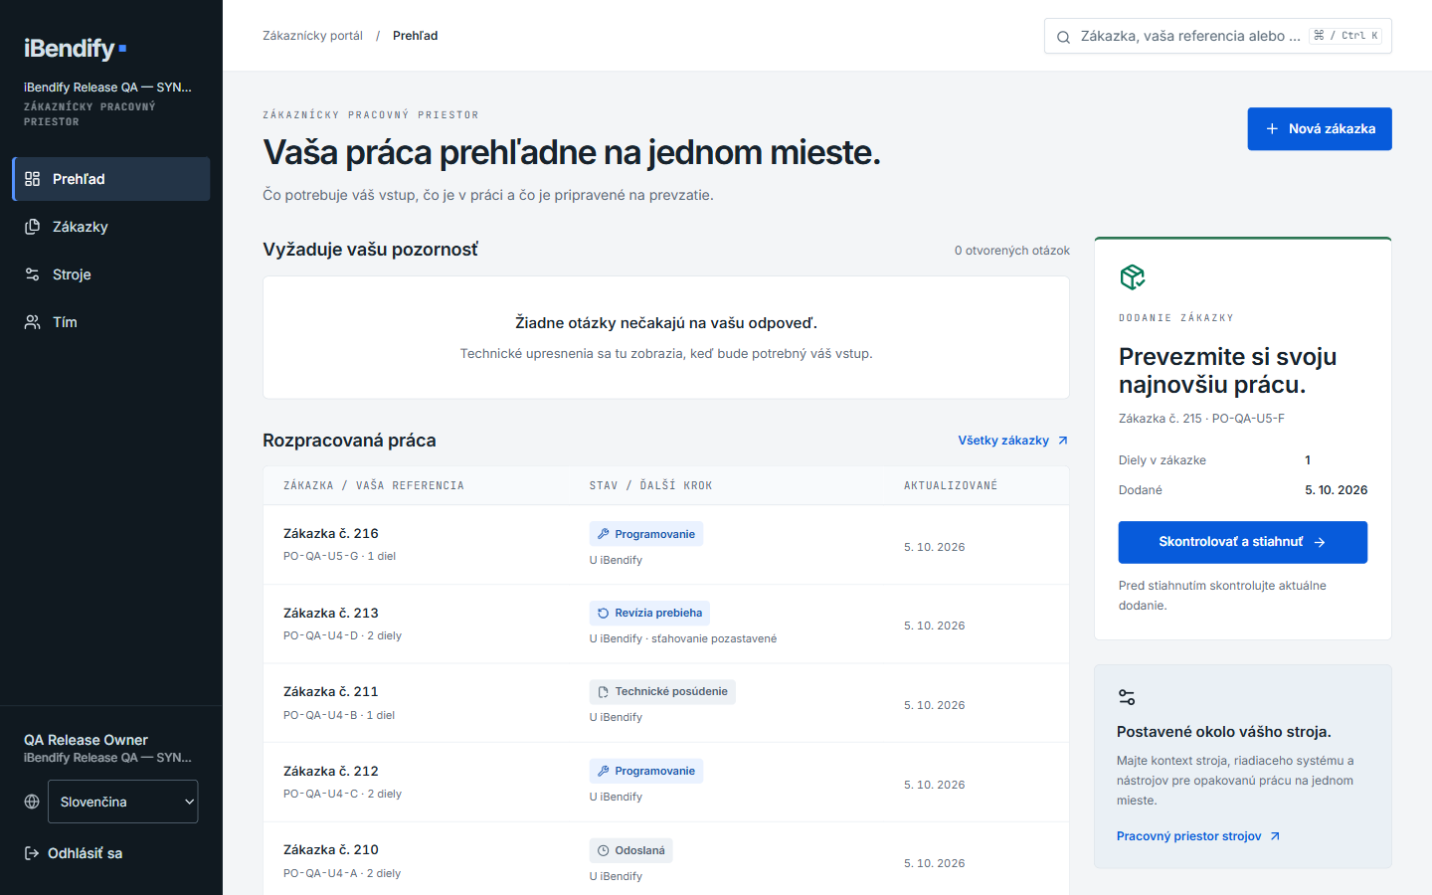Image resolution: width=1432 pixels, height=895 pixels.
Task: Click the Technické posúdenie status badge
Action: [x=662, y=692]
